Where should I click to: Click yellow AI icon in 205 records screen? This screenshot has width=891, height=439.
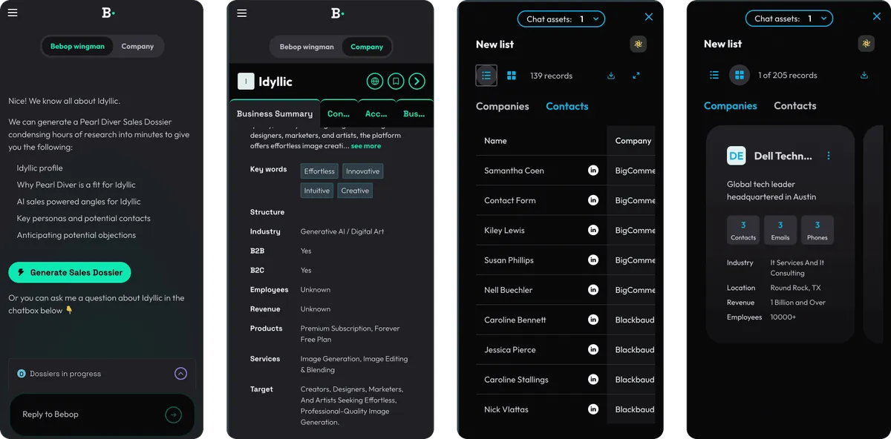866,44
